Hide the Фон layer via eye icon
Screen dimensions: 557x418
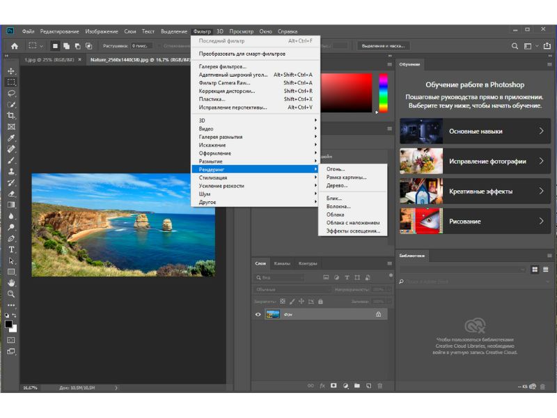[x=258, y=314]
